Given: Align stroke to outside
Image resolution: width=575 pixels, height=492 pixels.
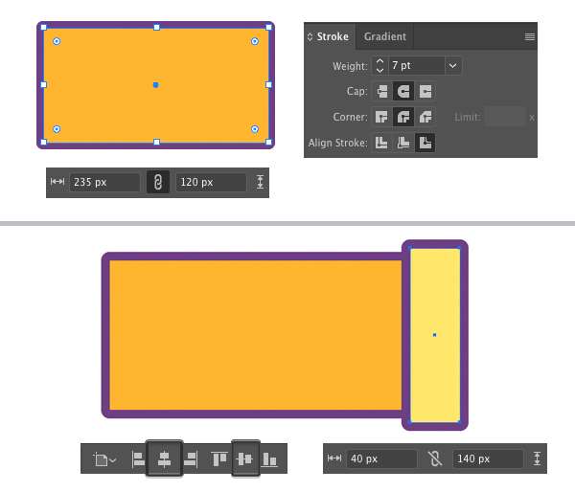Looking at the screenshot, I should coord(425,143).
